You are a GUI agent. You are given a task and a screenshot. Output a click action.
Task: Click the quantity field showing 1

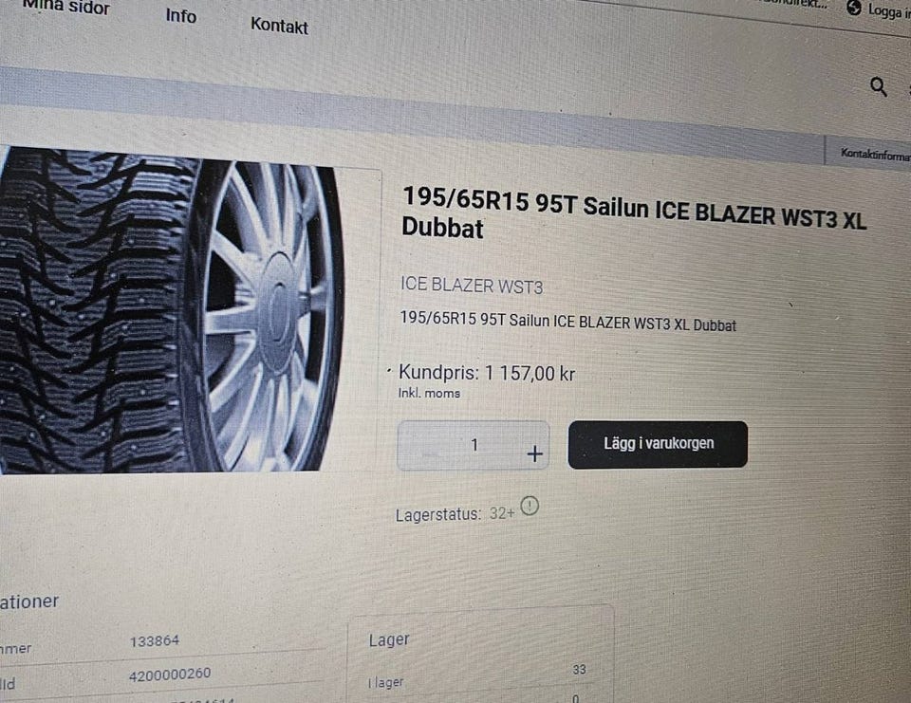[x=474, y=446]
